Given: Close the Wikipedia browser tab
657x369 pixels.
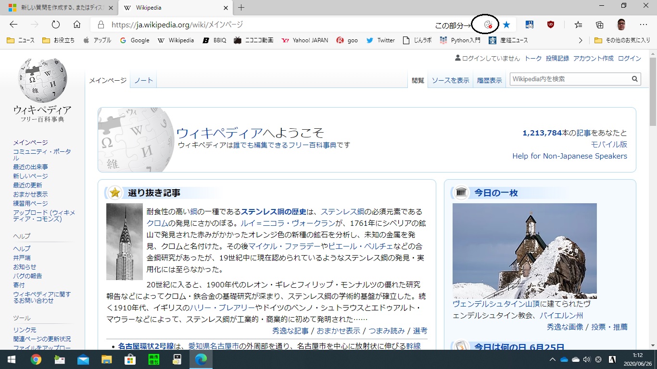Looking at the screenshot, I should [x=226, y=8].
